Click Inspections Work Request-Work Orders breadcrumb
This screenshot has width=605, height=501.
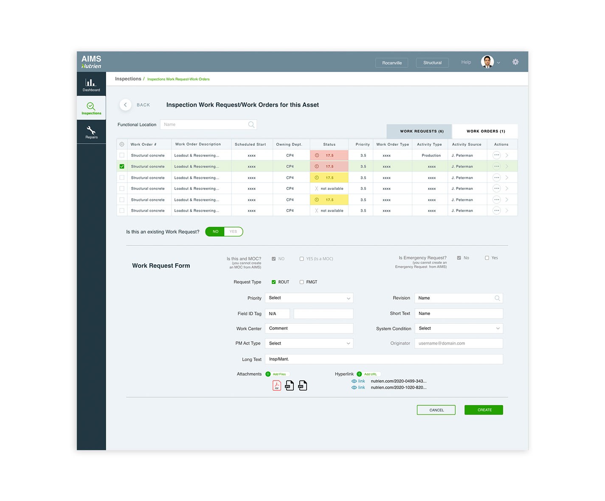tap(178, 79)
